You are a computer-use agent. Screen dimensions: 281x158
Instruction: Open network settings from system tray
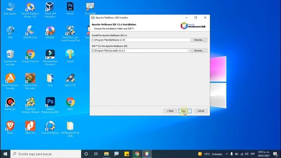[242, 154]
